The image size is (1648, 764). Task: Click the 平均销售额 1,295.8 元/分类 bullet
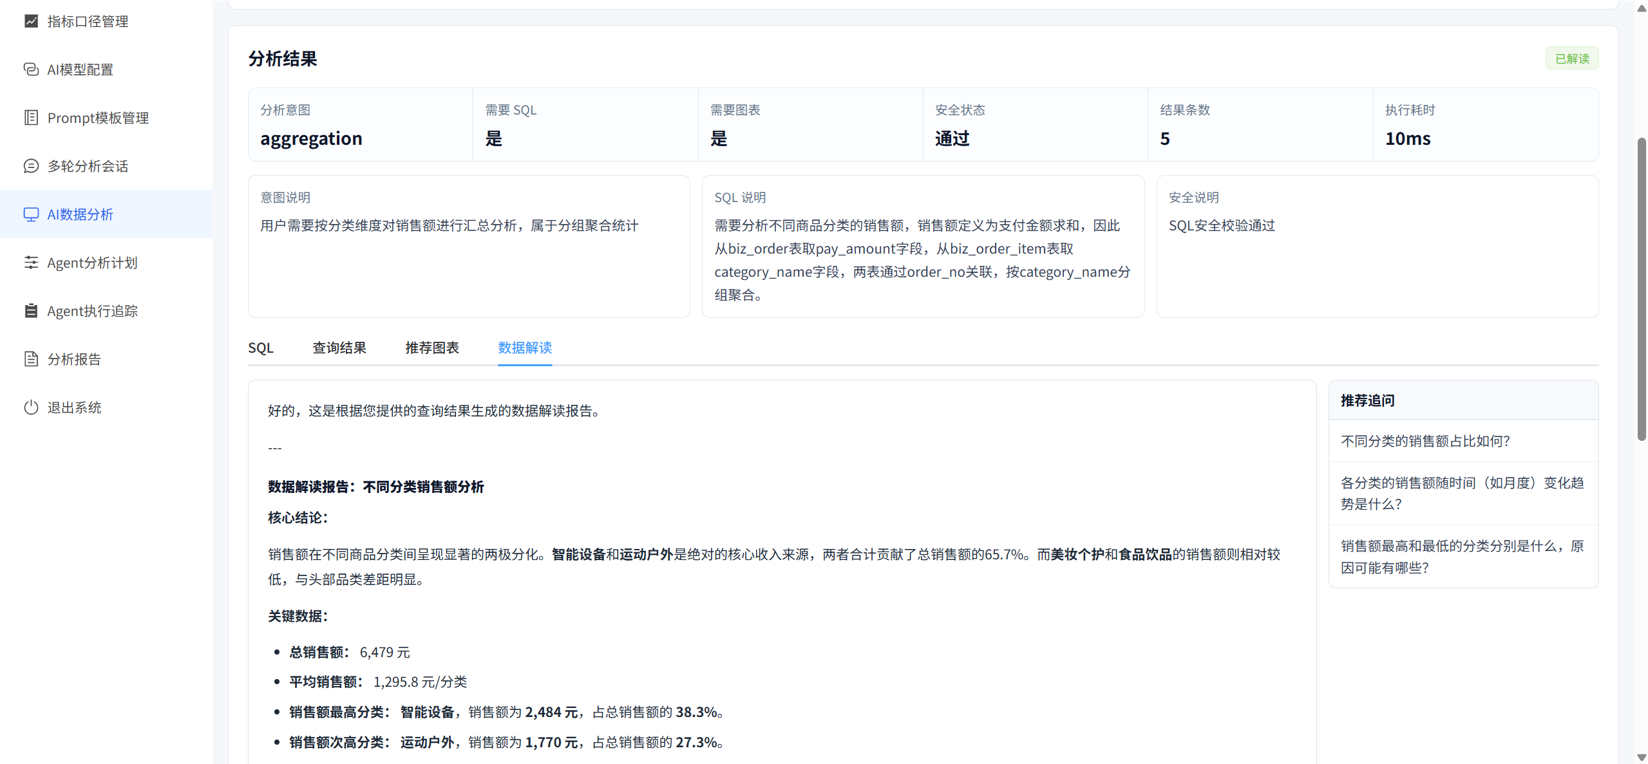(x=378, y=682)
